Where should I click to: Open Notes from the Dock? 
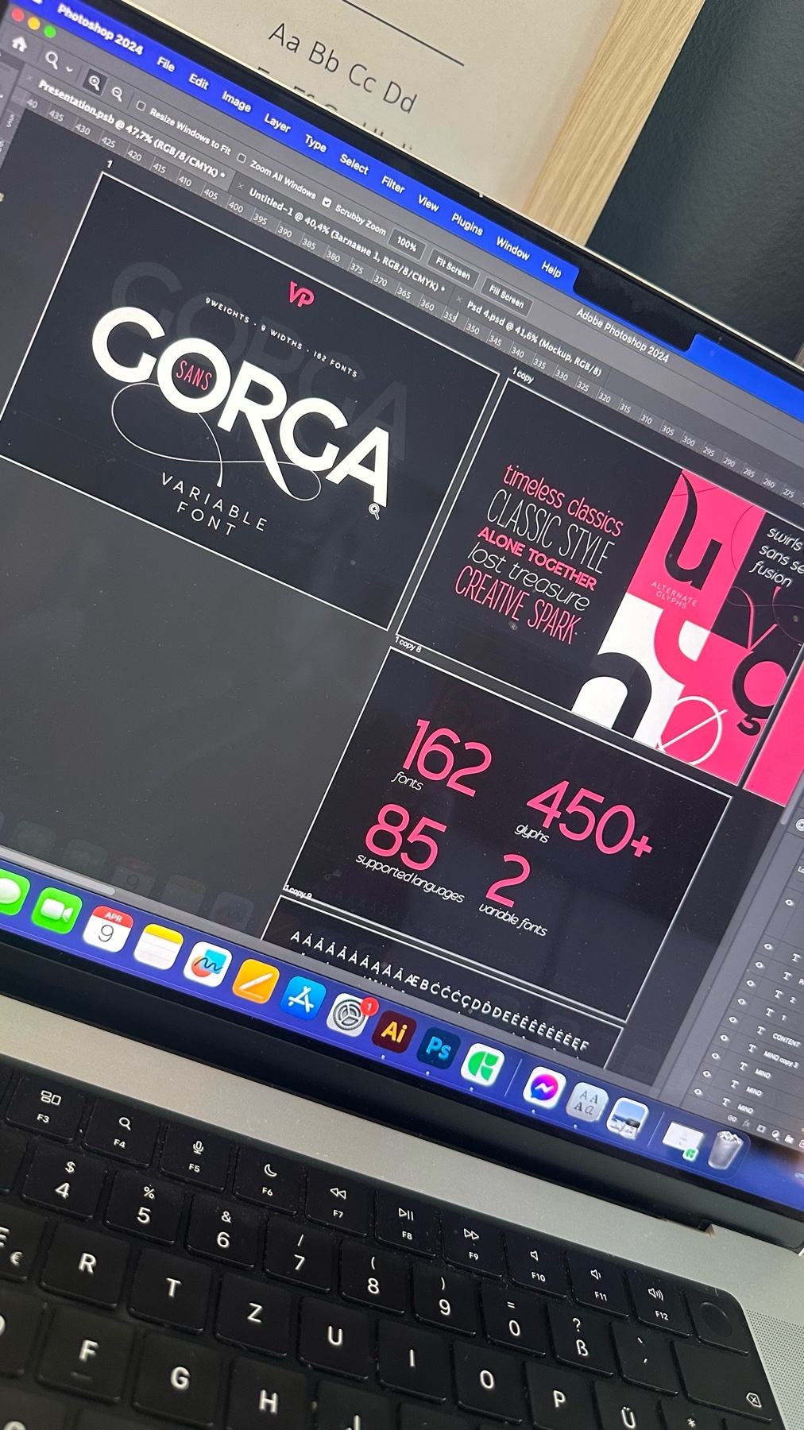(158, 947)
